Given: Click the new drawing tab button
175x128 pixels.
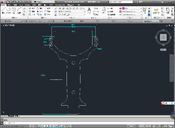Looking at the screenshot, I should 161,21.
